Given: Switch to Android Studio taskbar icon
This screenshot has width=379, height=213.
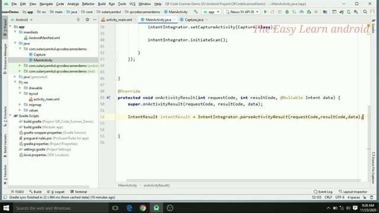Looking at the screenshot, I should coord(156,208).
